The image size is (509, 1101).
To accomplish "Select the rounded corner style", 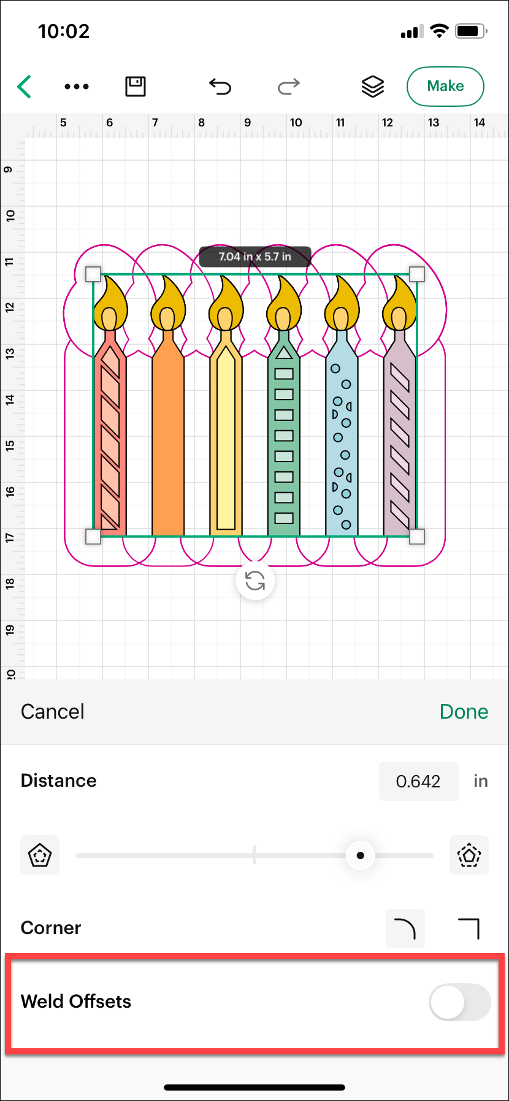I will [405, 929].
